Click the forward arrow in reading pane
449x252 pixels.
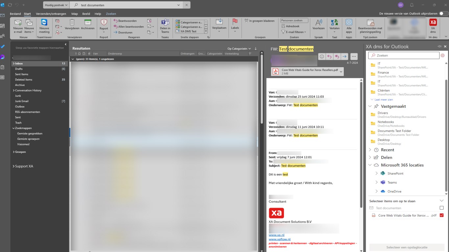344,56
